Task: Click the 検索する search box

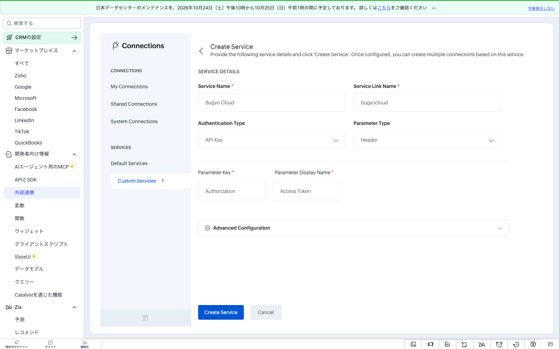Action: 42,23
